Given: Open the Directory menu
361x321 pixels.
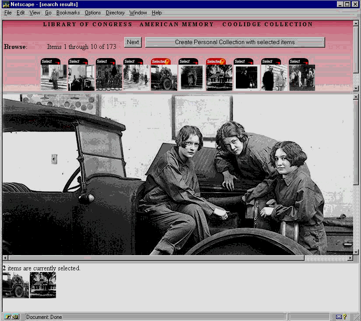Looking at the screenshot, I should (115, 13).
